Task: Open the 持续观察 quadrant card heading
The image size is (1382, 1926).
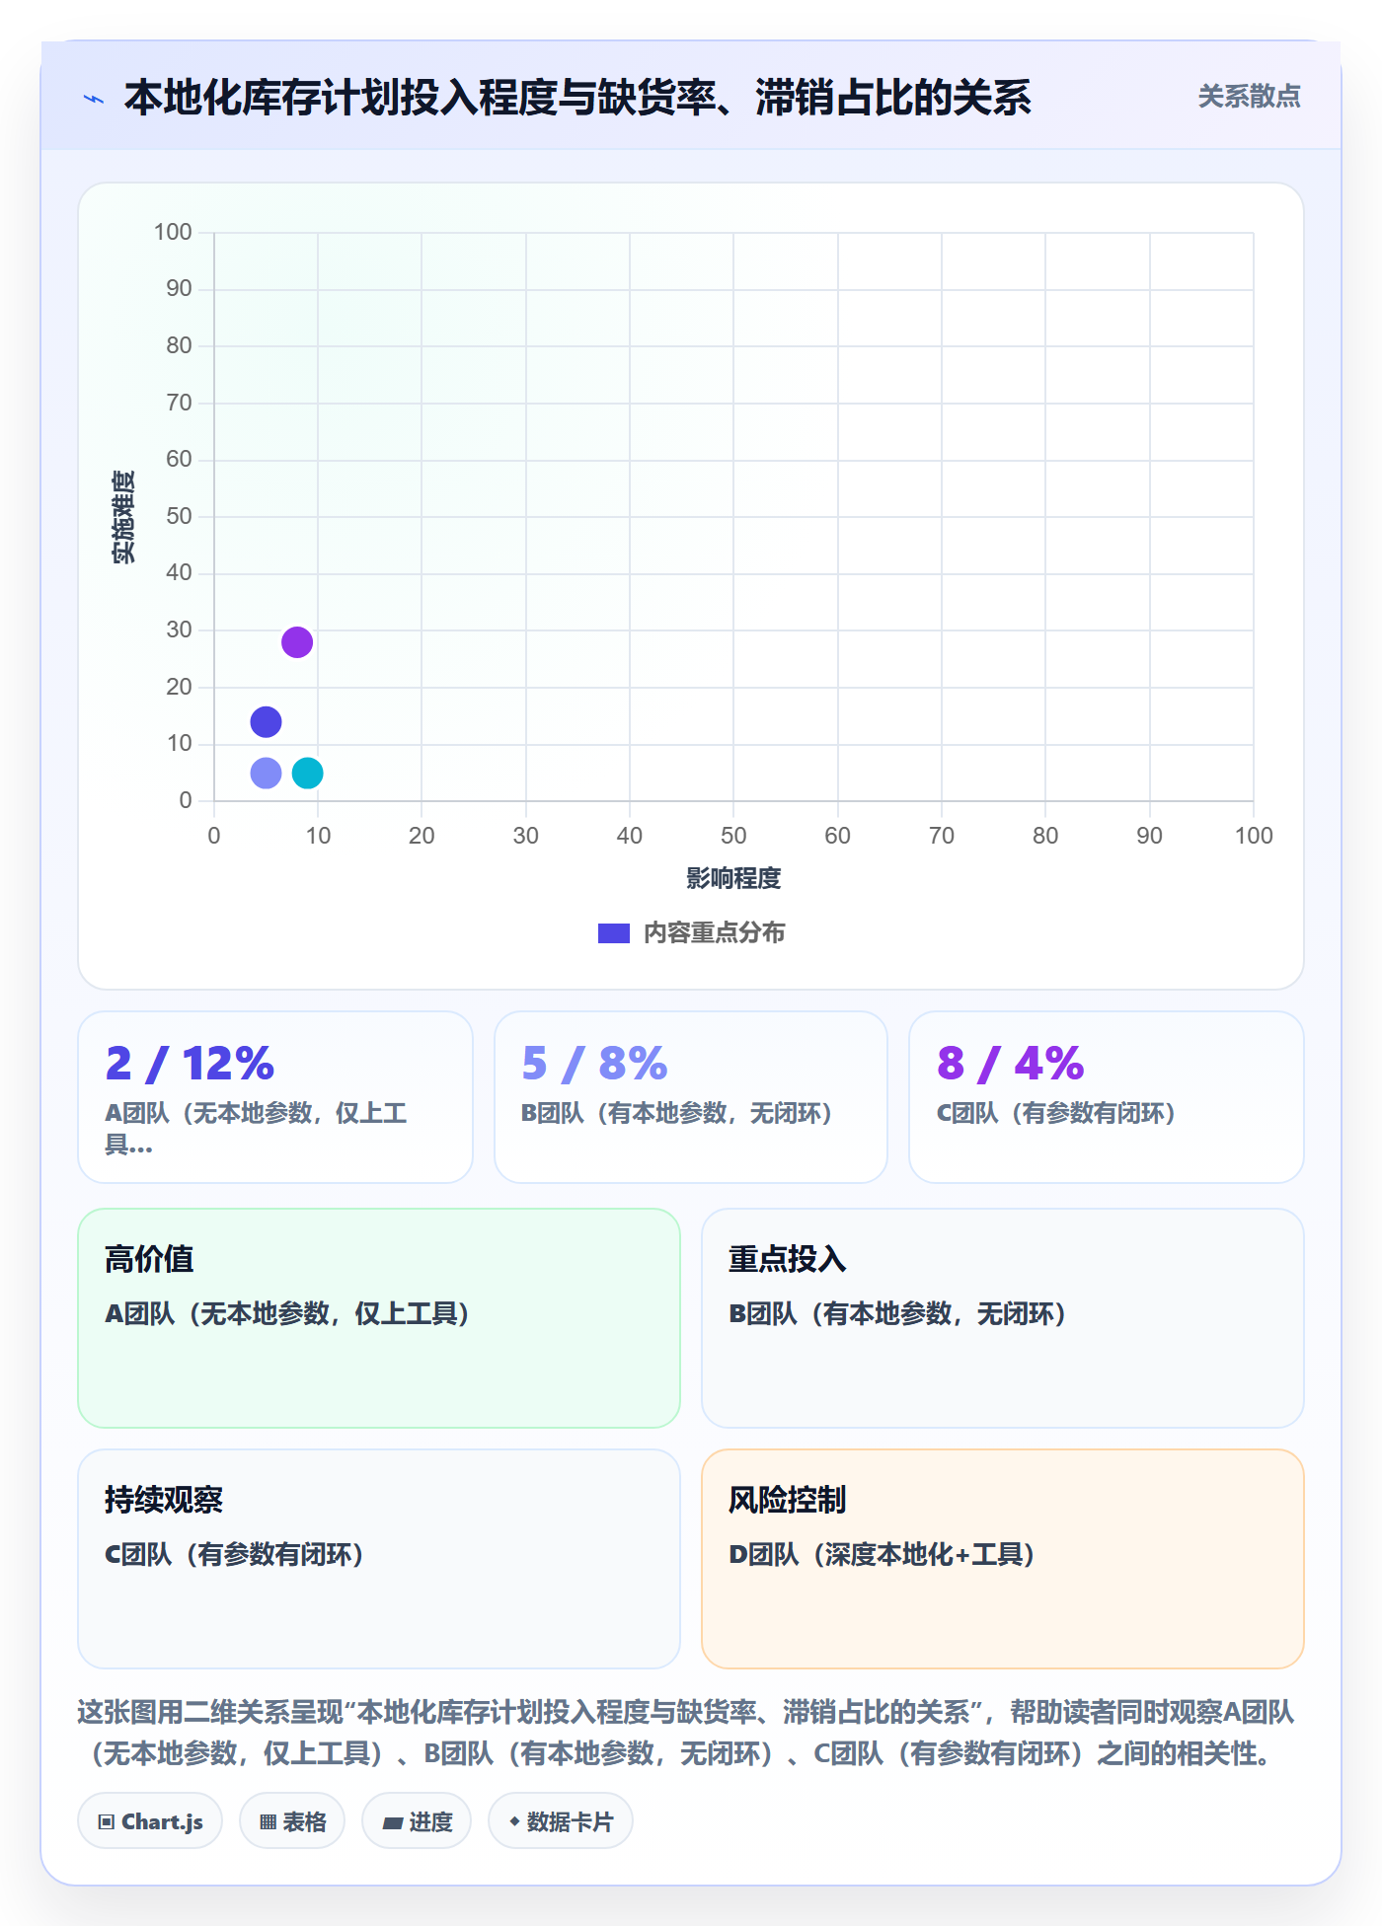Action: 164,1500
